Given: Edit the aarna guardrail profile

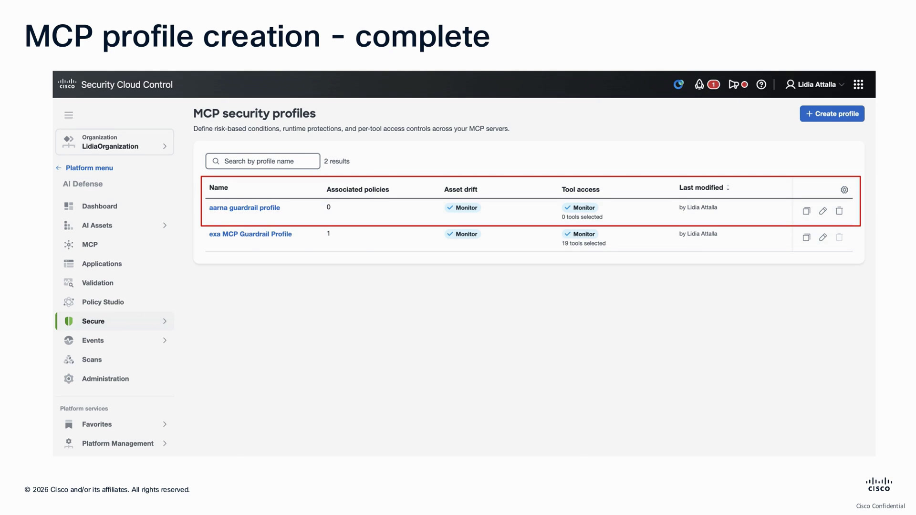Looking at the screenshot, I should click(823, 211).
